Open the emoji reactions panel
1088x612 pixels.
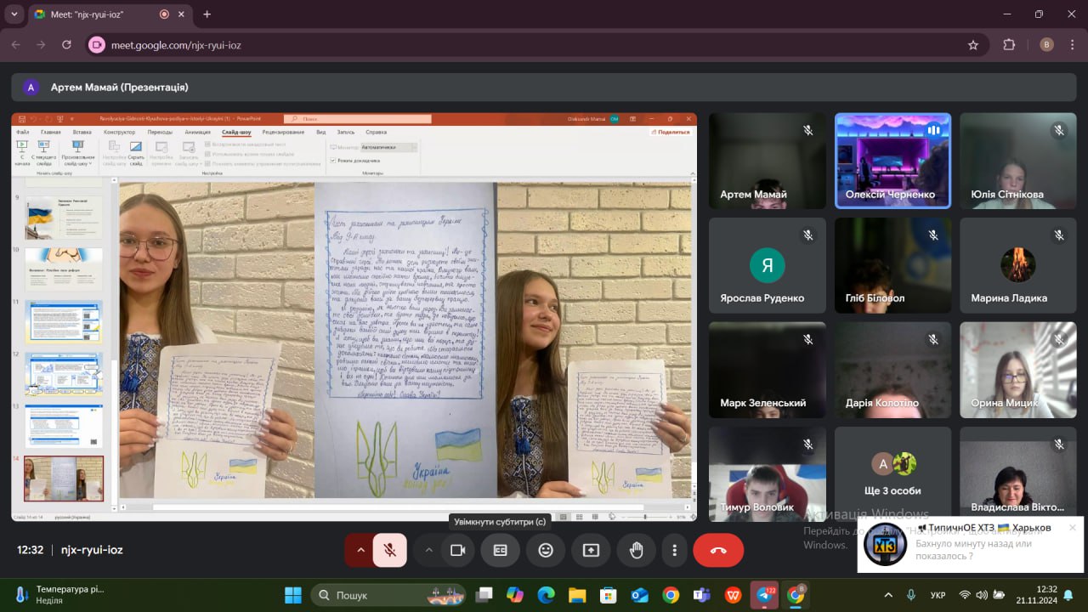[546, 550]
